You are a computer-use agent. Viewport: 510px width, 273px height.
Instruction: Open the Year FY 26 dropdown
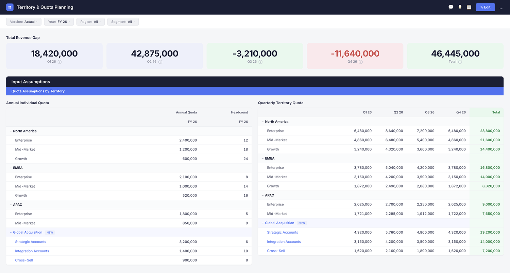[x=59, y=22]
